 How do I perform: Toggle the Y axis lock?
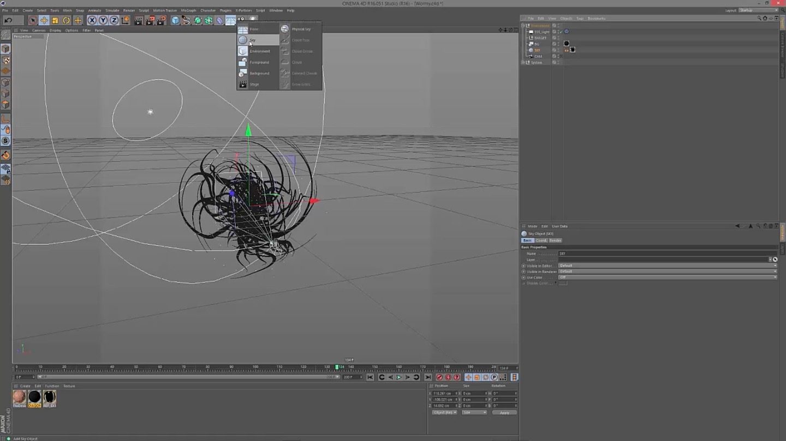[103, 20]
